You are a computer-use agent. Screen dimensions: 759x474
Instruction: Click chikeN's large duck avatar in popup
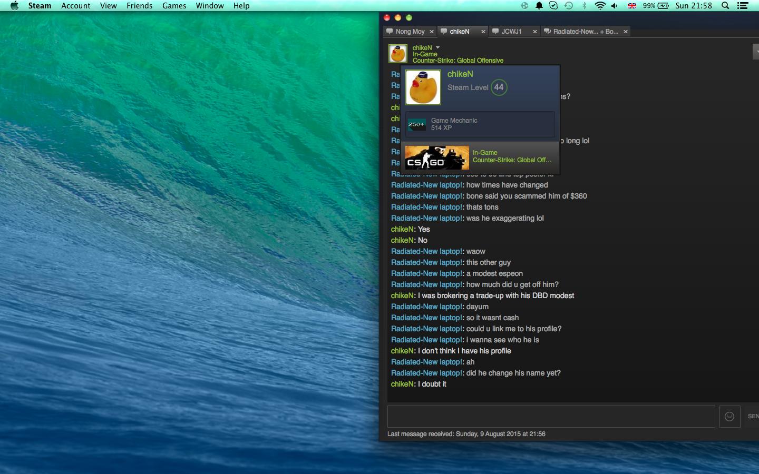click(x=423, y=87)
